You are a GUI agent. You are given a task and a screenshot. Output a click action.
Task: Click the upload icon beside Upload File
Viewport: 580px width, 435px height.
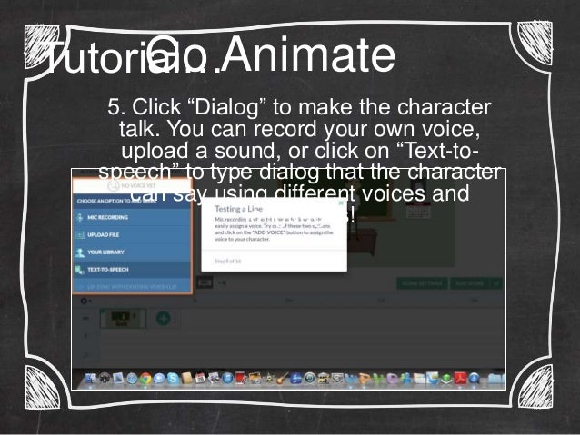tap(79, 234)
